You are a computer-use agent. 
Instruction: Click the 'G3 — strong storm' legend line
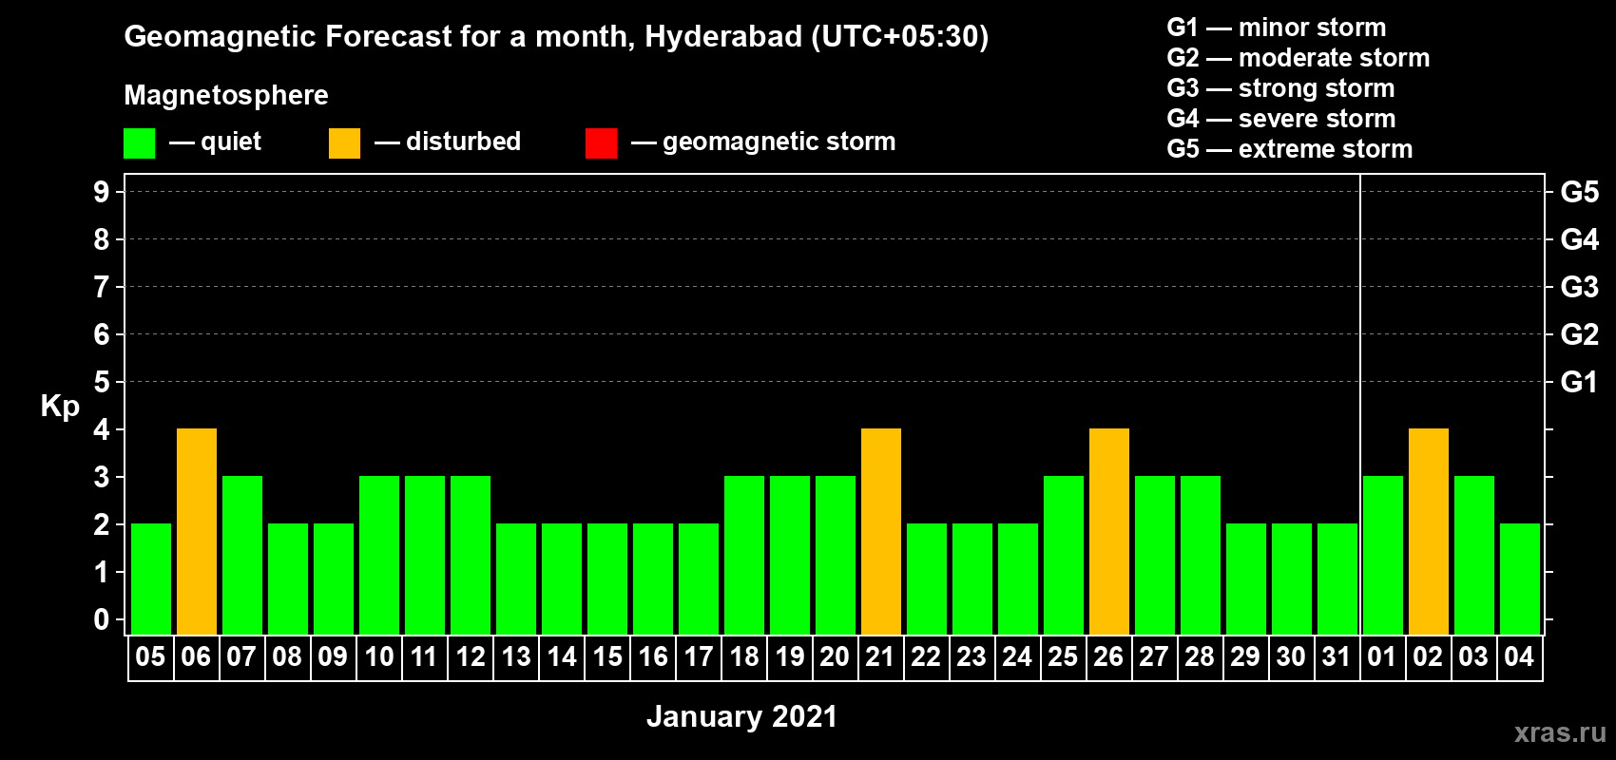pos(1280,88)
